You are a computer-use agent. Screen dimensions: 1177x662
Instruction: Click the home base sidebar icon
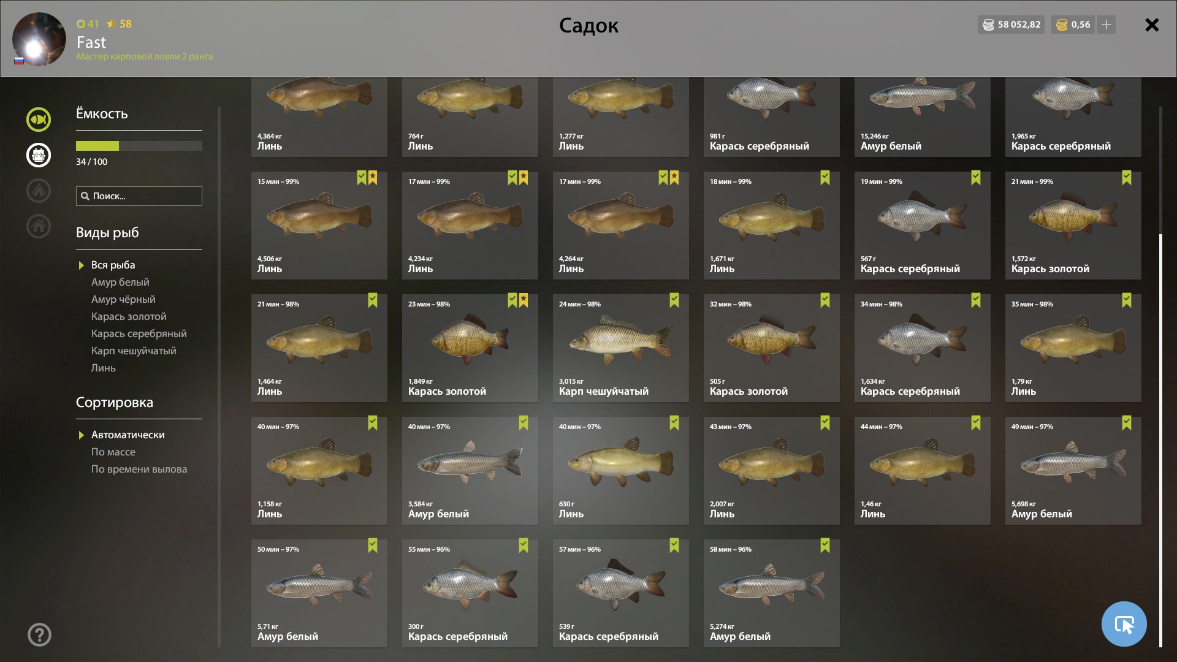pyautogui.click(x=39, y=226)
